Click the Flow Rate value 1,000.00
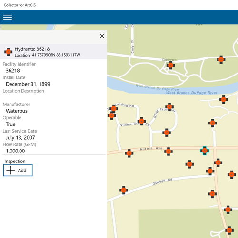The height and width of the screenshot is (238, 238). coord(15,151)
